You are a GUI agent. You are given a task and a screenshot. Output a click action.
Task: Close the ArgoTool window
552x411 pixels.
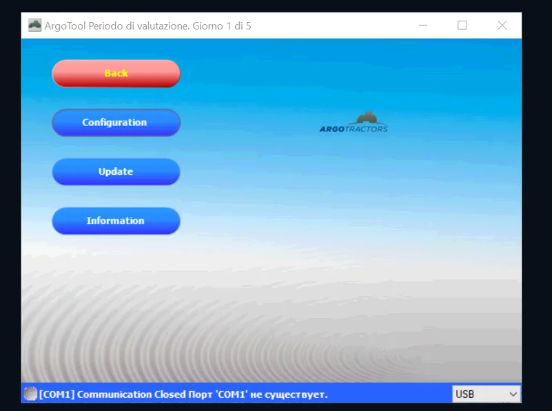(502, 25)
